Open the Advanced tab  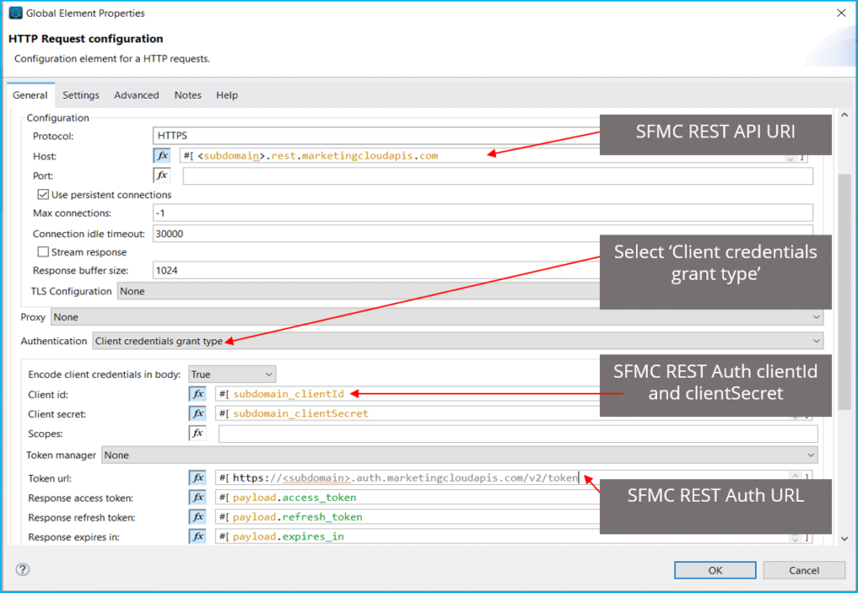(x=137, y=95)
